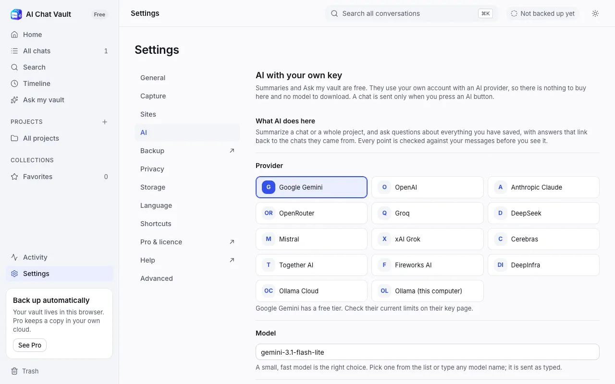Pick Together AI provider

311,265
